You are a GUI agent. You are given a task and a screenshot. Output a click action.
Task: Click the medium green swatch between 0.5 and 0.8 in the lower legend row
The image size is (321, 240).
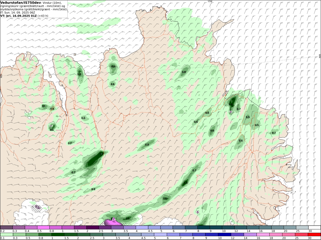[x=32, y=235]
